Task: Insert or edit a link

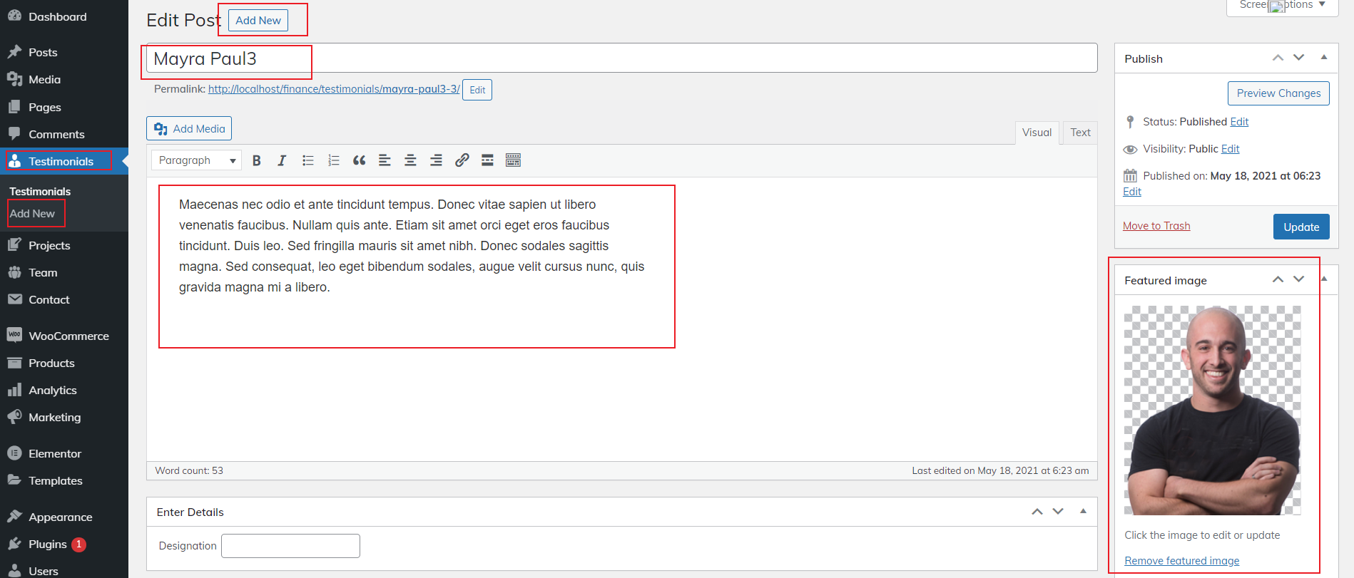Action: 462,160
